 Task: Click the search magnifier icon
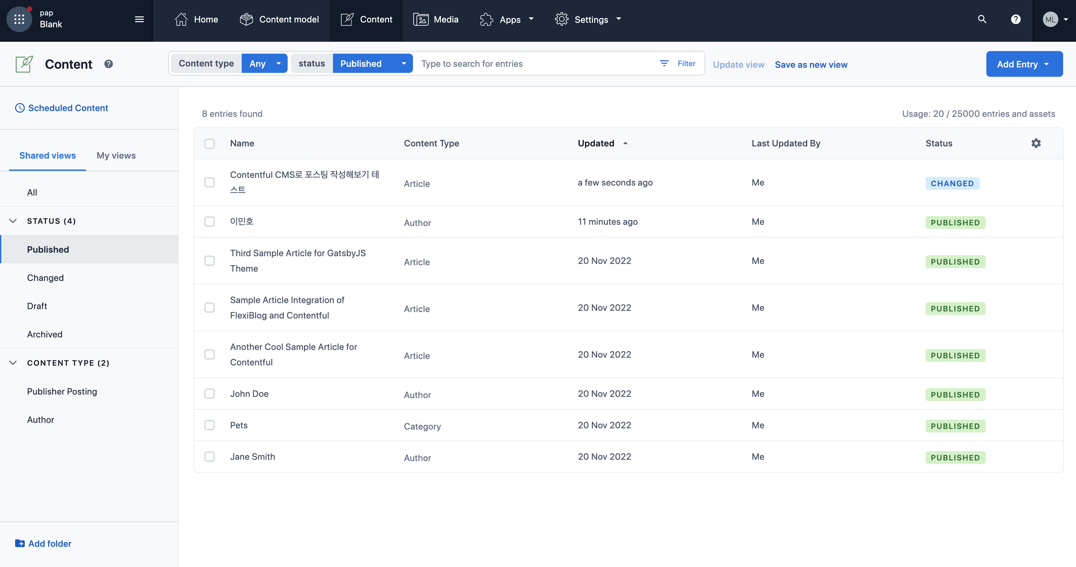(x=982, y=19)
